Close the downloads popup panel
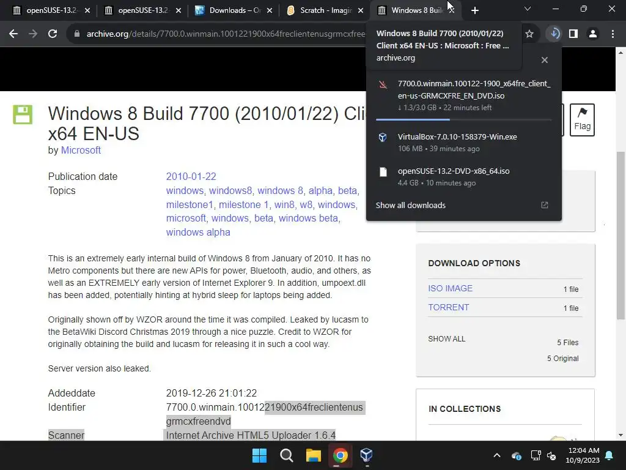Screen dimensions: 626x470 tap(545, 60)
